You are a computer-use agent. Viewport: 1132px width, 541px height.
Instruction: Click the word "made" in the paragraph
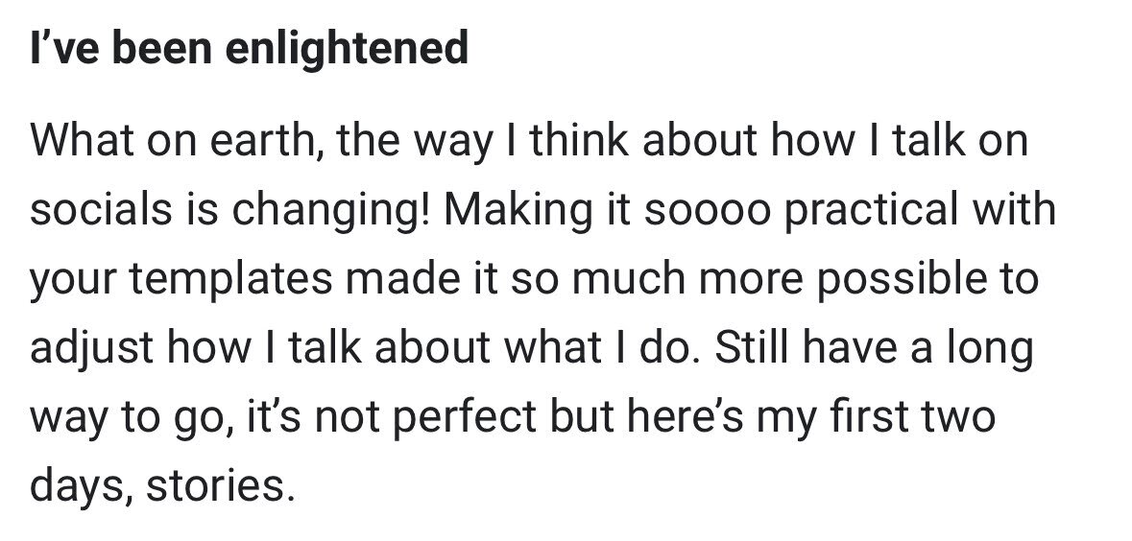pyautogui.click(x=403, y=278)
